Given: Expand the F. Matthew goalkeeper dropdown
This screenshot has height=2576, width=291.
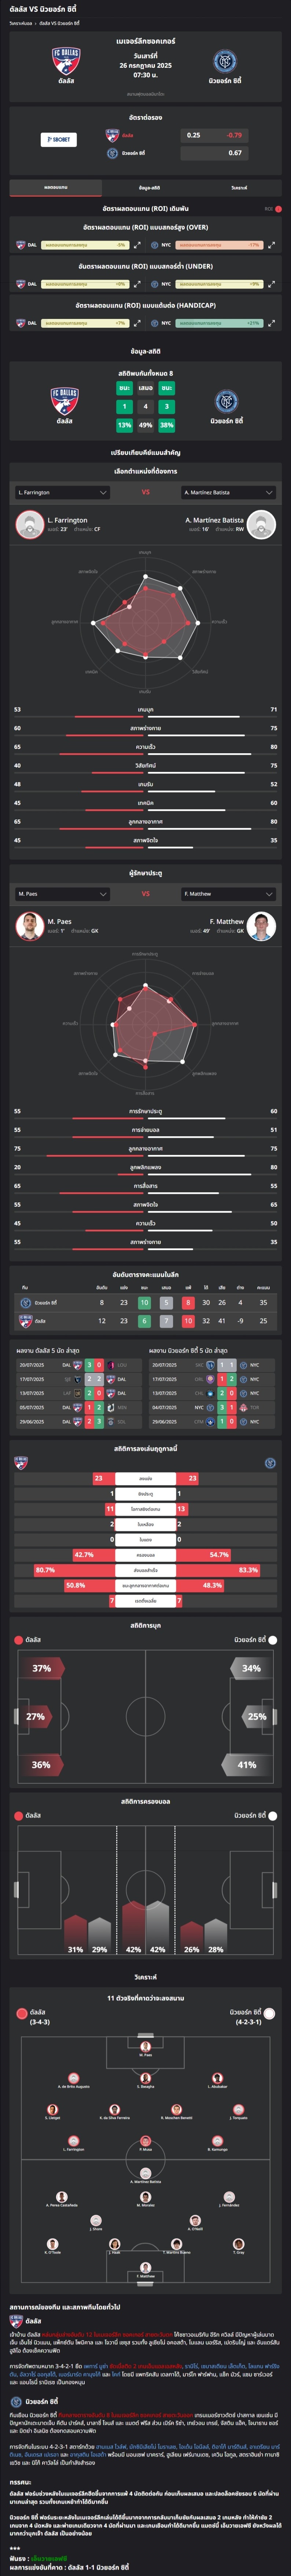Looking at the screenshot, I should click(x=228, y=893).
